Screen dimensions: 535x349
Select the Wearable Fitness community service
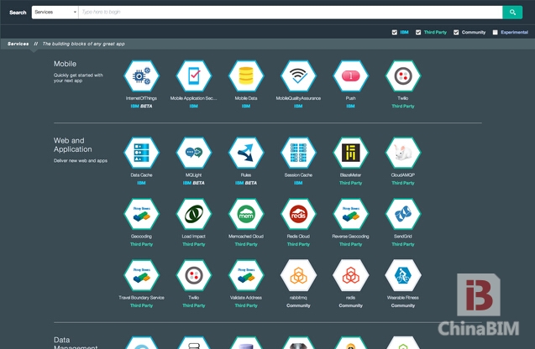[403, 275]
